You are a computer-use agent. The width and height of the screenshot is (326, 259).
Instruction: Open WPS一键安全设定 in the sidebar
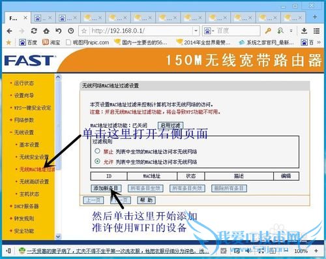[33, 108]
